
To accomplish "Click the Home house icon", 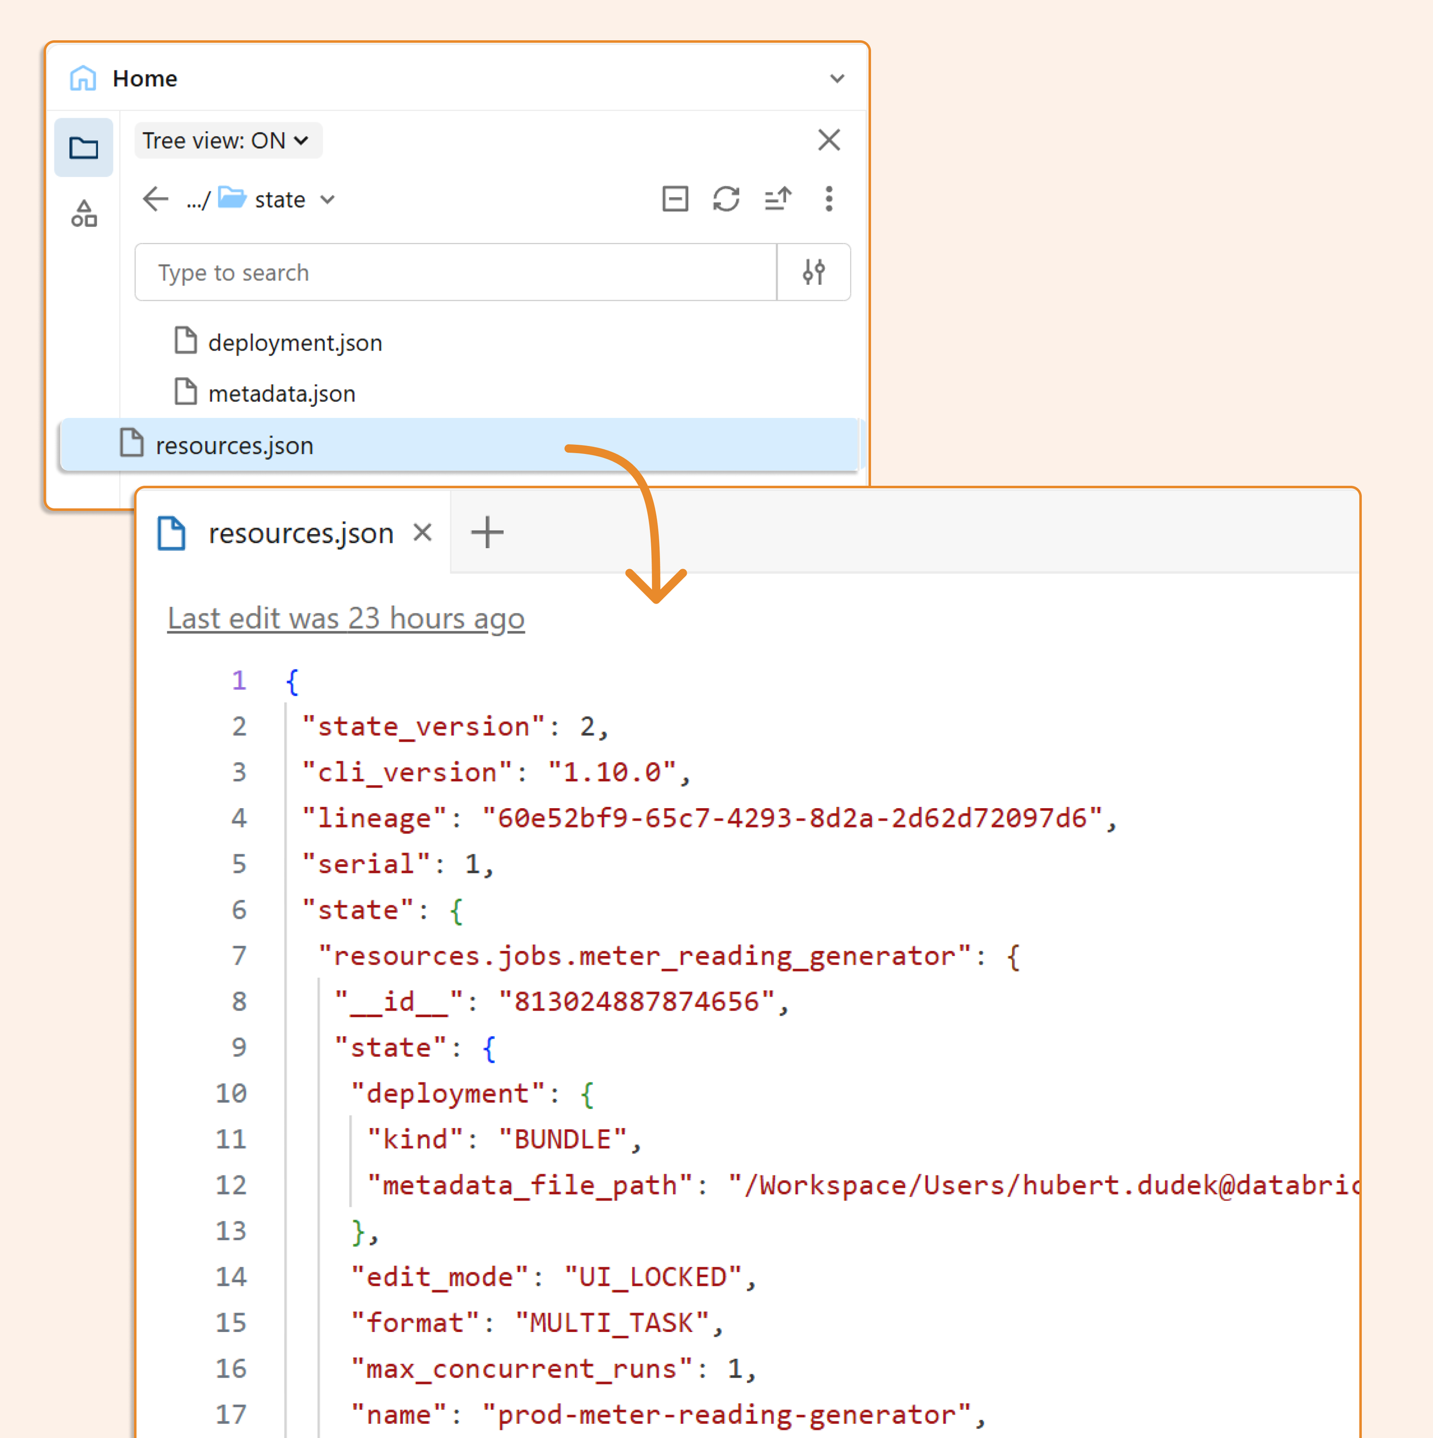I will click(x=83, y=78).
